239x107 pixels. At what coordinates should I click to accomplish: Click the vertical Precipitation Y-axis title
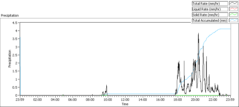coord(10,59)
